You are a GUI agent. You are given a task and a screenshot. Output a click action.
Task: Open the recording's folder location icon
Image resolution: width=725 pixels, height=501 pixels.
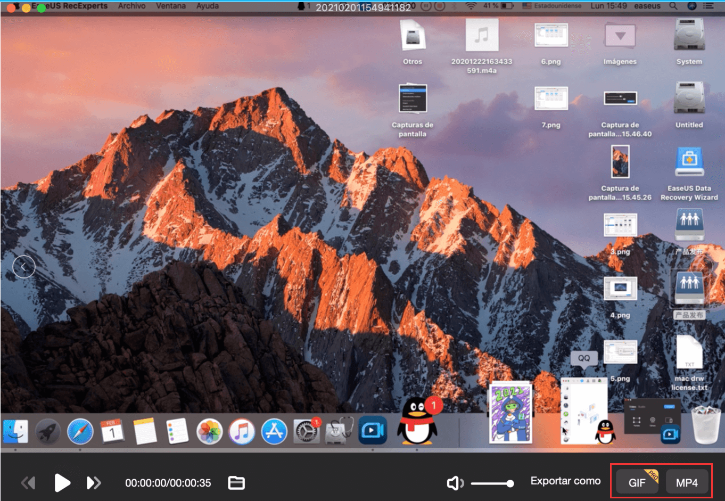click(236, 483)
